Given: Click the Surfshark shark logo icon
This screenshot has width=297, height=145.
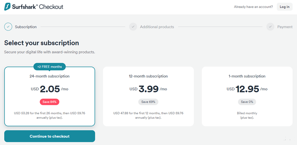Looking at the screenshot, I should coord(8,7).
